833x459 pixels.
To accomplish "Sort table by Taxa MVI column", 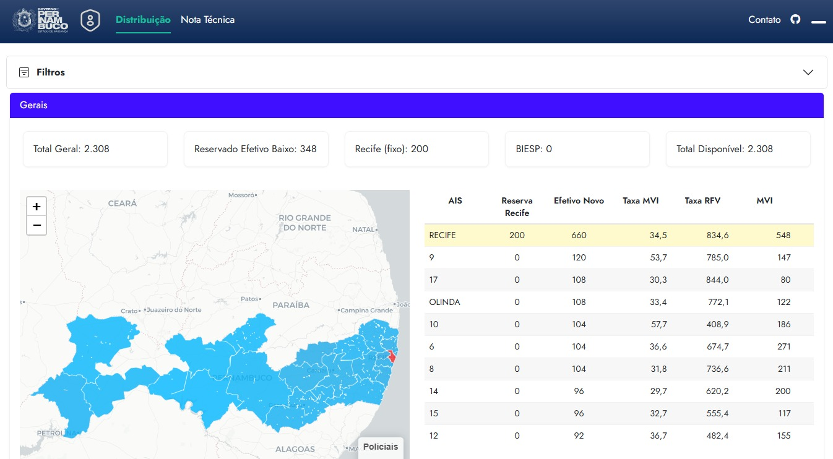I will [x=641, y=200].
